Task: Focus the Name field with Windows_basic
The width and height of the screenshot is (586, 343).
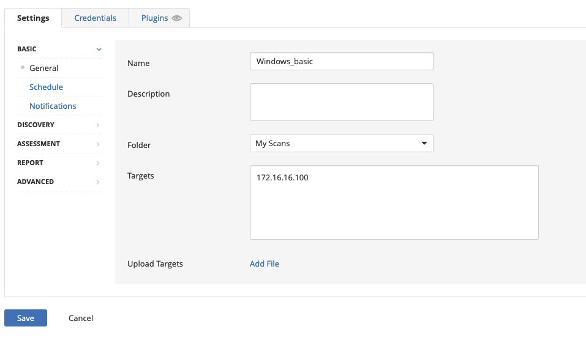Action: pos(342,61)
